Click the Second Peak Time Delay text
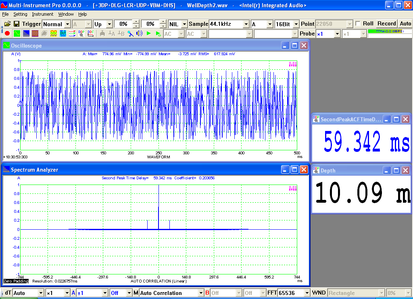 pos(125,178)
